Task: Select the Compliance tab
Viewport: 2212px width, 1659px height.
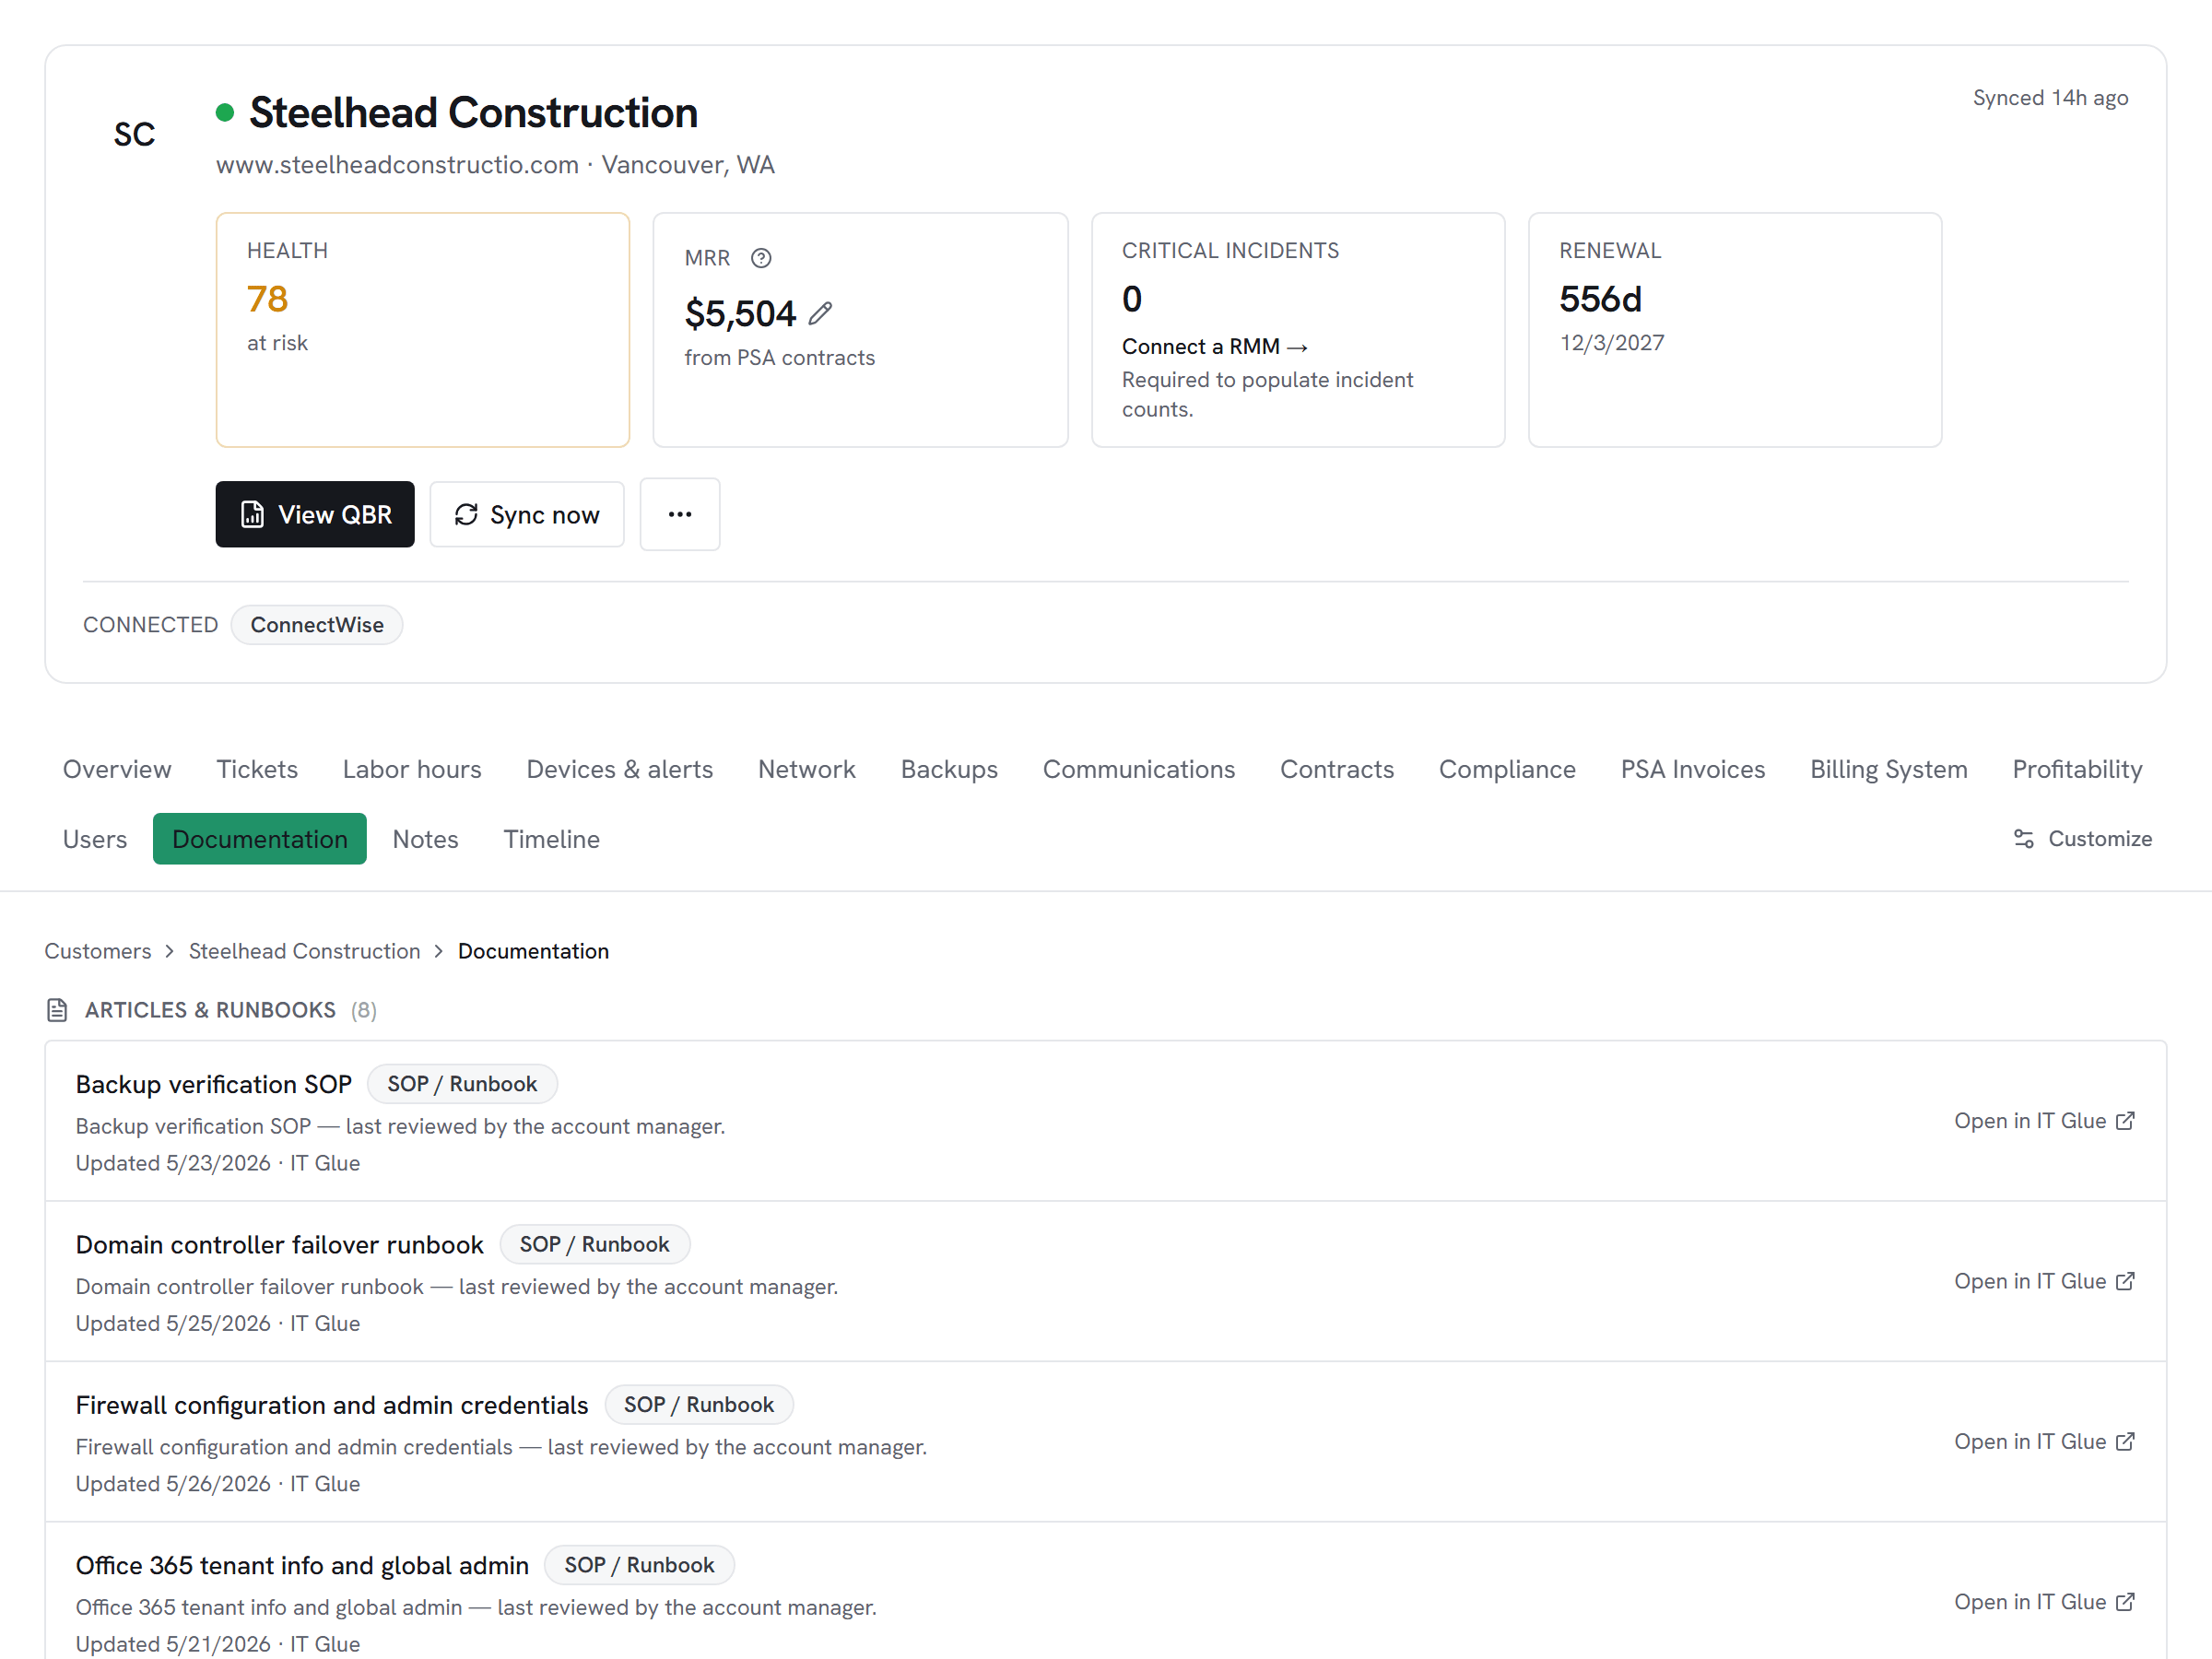Action: [x=1507, y=769]
